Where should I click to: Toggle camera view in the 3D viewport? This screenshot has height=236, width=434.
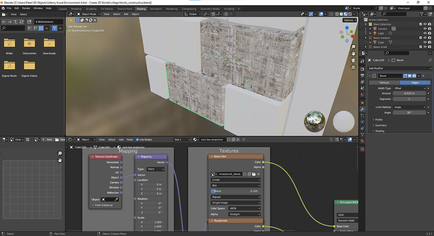tap(353, 60)
